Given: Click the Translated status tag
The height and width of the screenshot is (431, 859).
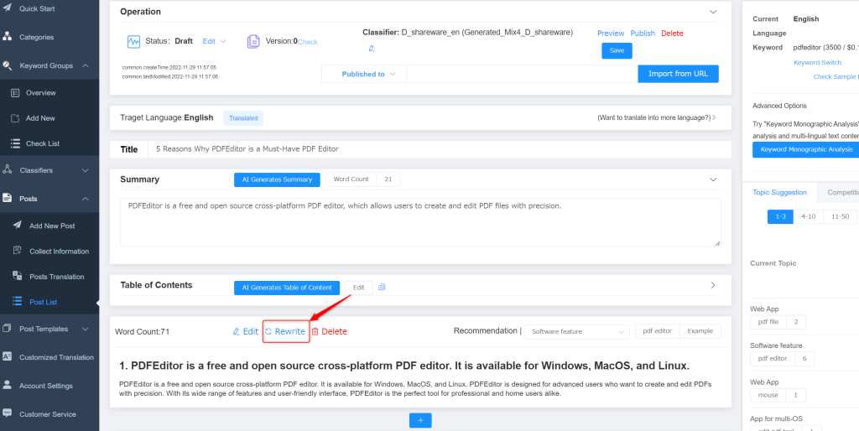Looking at the screenshot, I should coord(243,118).
